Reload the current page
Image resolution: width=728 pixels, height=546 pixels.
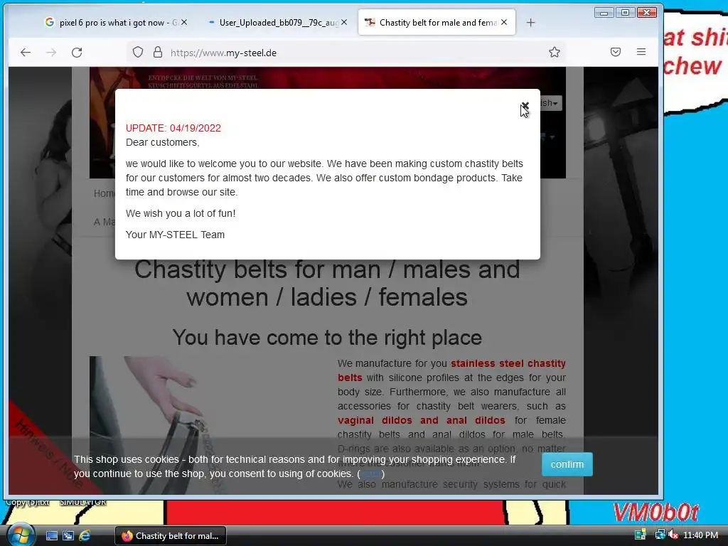tap(77, 53)
